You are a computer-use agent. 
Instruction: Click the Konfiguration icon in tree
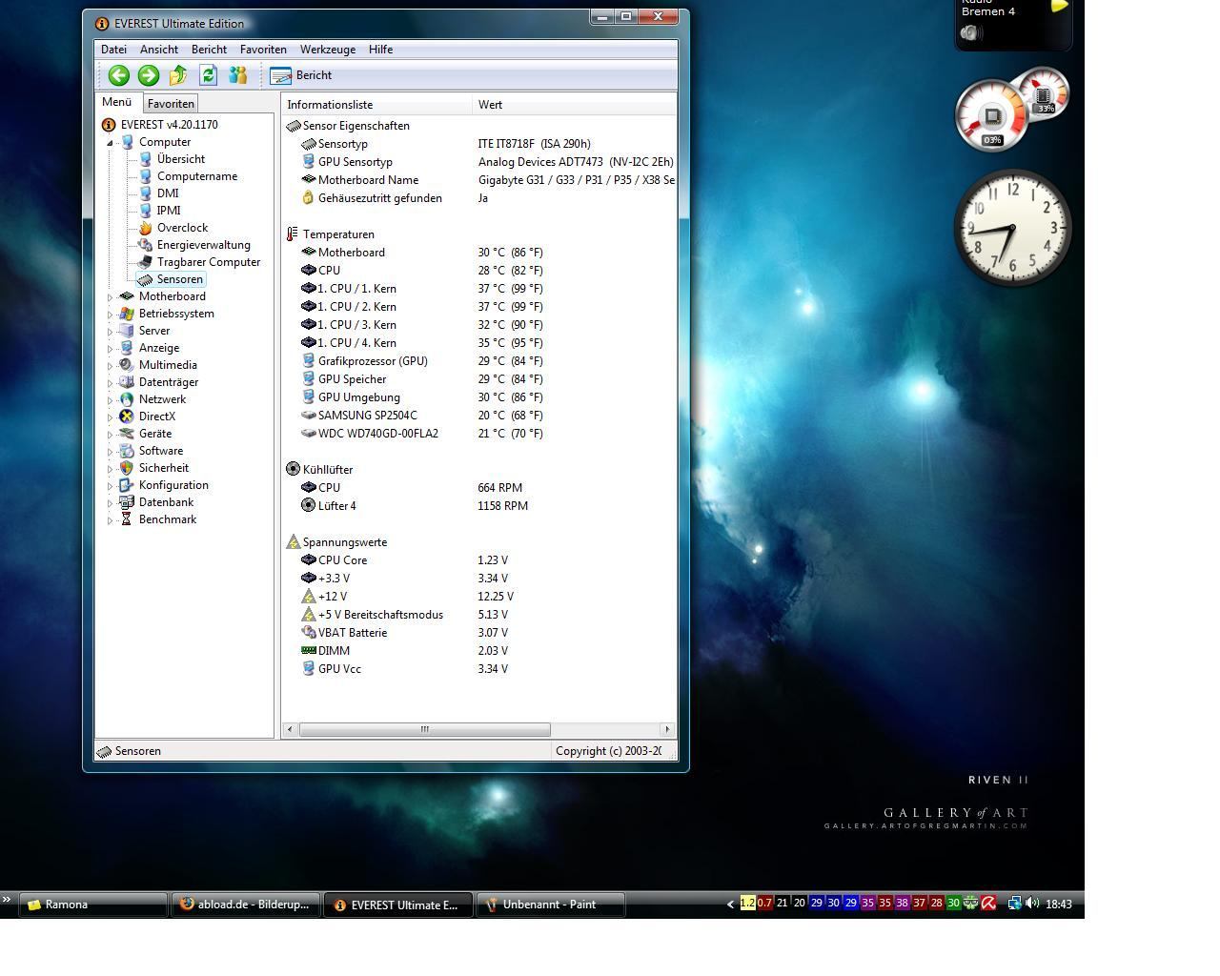tap(126, 485)
